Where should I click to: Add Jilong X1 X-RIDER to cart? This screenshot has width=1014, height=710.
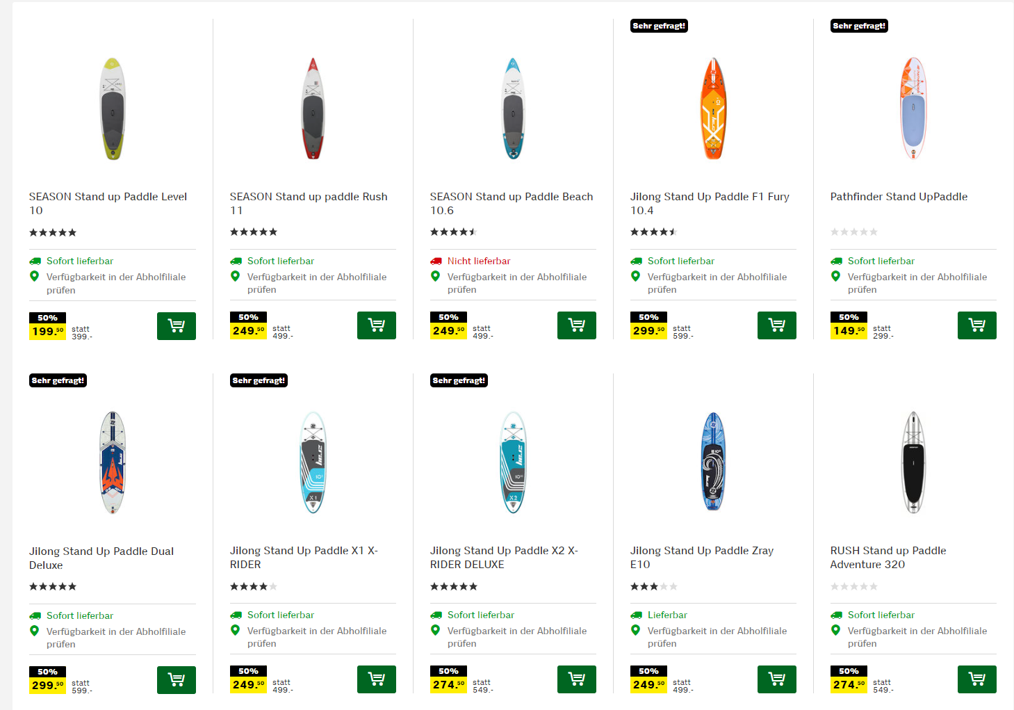(376, 679)
